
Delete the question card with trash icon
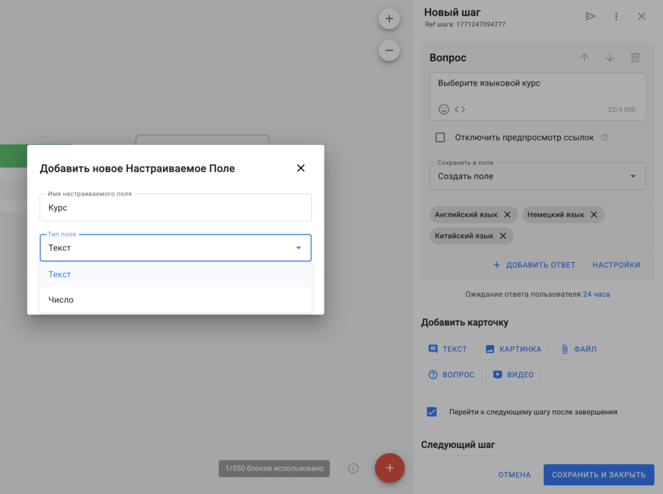635,58
